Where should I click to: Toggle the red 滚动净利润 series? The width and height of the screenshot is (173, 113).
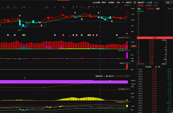click(120, 76)
